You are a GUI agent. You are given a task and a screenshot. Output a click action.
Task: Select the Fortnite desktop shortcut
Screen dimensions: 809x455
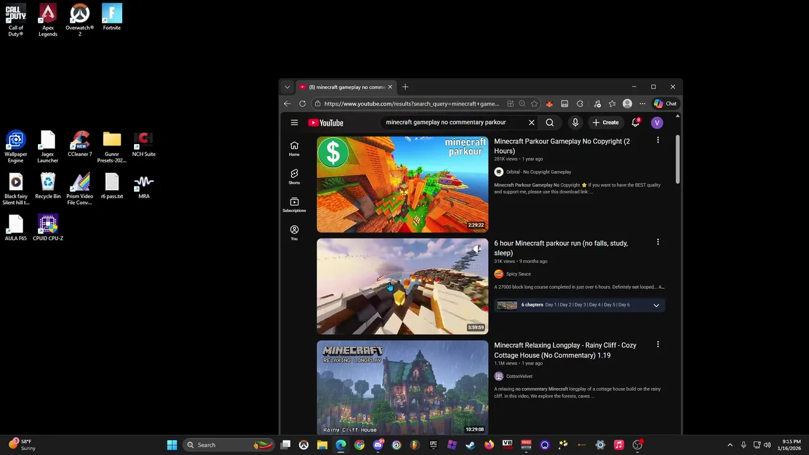pos(112,17)
